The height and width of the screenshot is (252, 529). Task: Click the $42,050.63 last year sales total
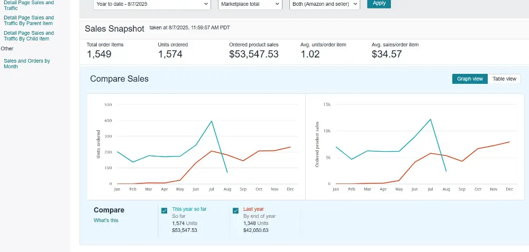pos(256,230)
